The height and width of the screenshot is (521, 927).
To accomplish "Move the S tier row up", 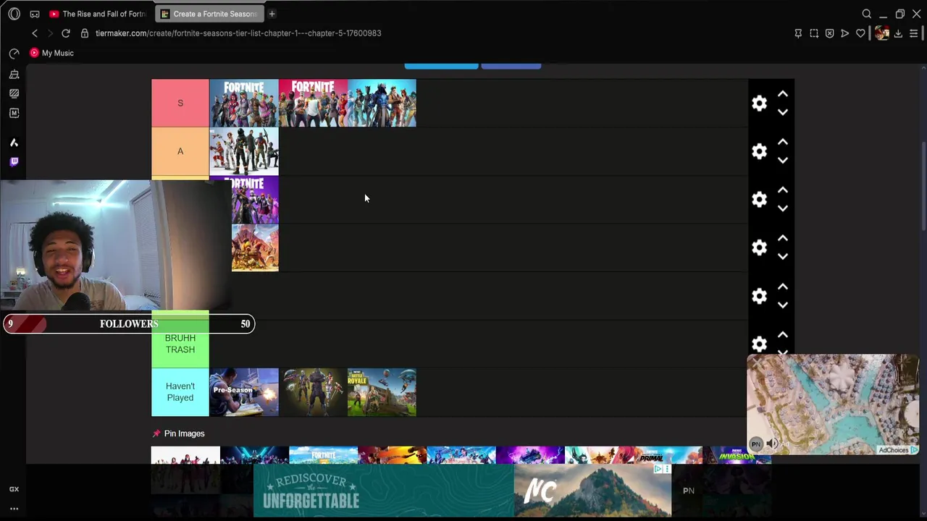I will click(x=783, y=94).
